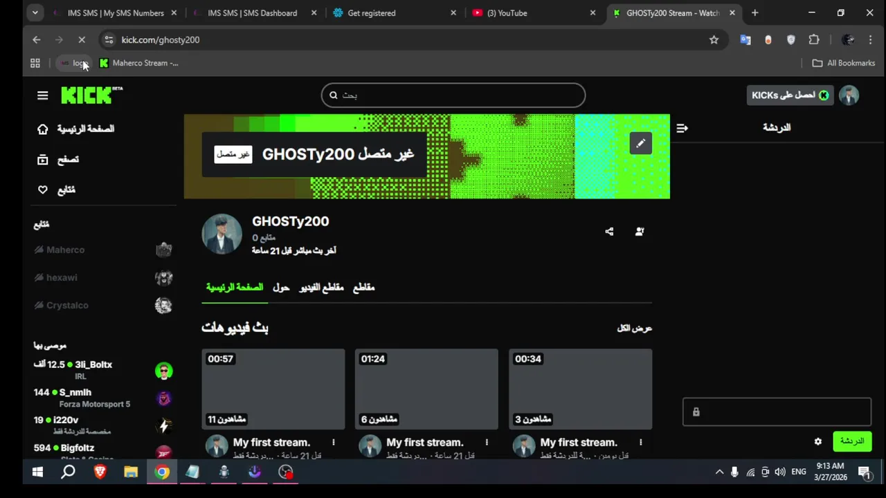Open File Explorer from taskbar
Screen dimensions: 886x498
tap(131, 472)
